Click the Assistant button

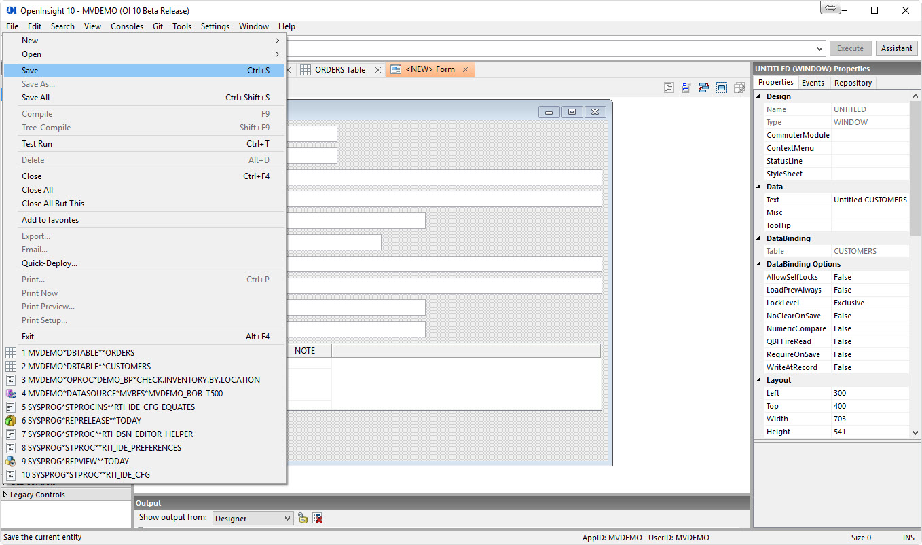[897, 48]
